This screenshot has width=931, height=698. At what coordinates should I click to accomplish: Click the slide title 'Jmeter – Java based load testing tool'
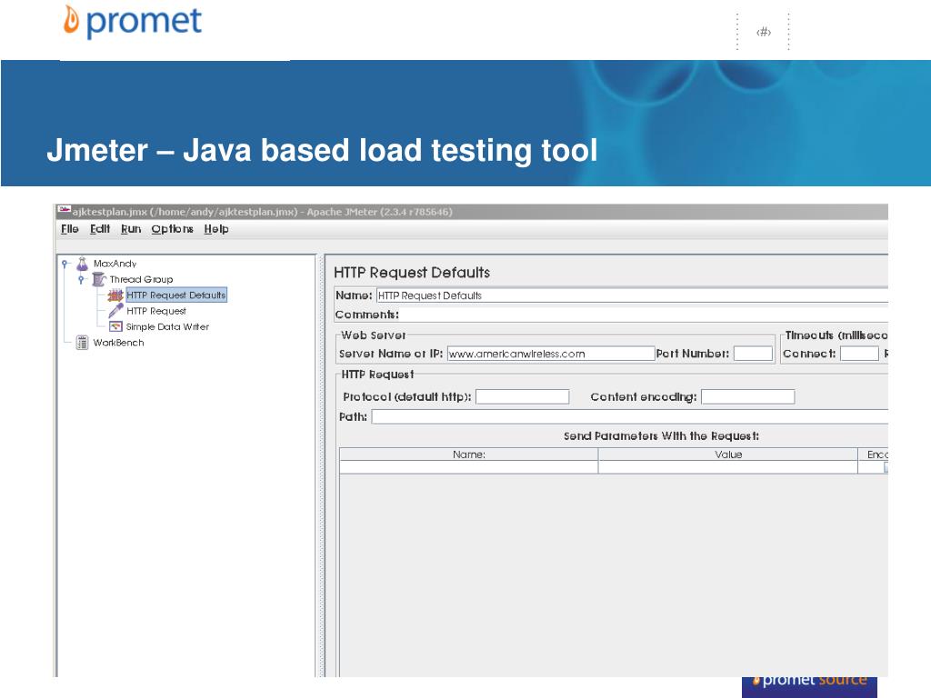point(322,150)
